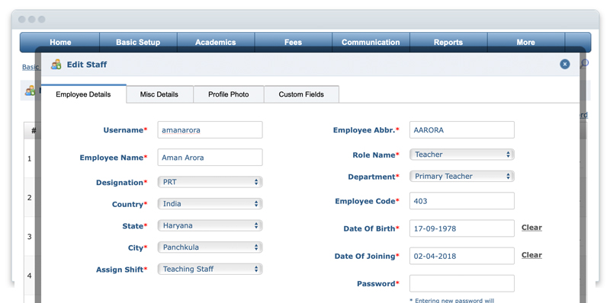Clear the Date Of Birth value
Image resolution: width=610 pixels, height=303 pixels.
pyautogui.click(x=531, y=228)
